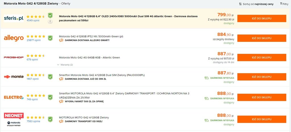Click the Electro.pl shop logo
291x132 pixels.
14,97
